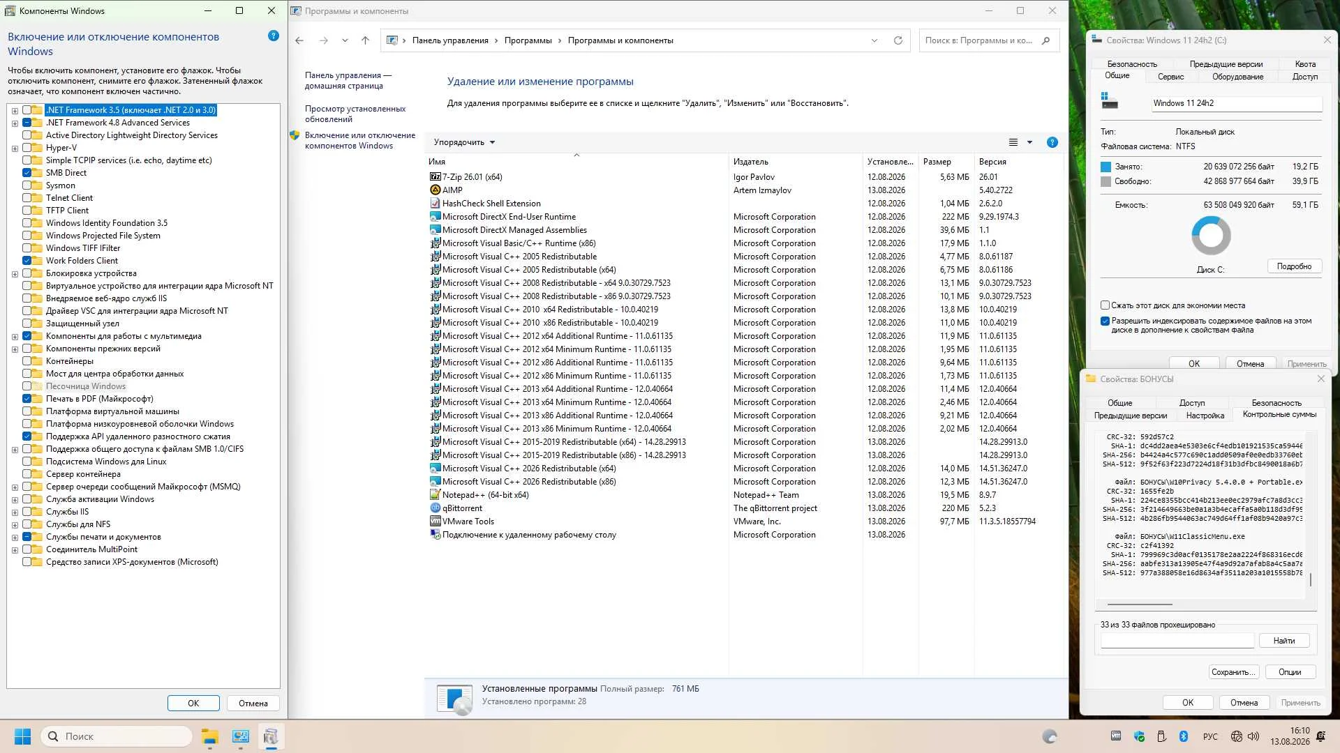Screen dimensions: 1340x753
Task: Click the Подробно button for Disk C
Action: pyautogui.click(x=1294, y=266)
